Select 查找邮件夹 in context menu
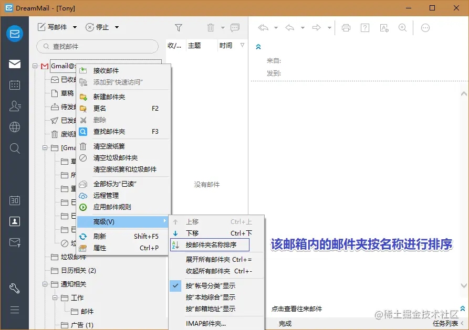Screen dimensions: 469x330 point(123,132)
